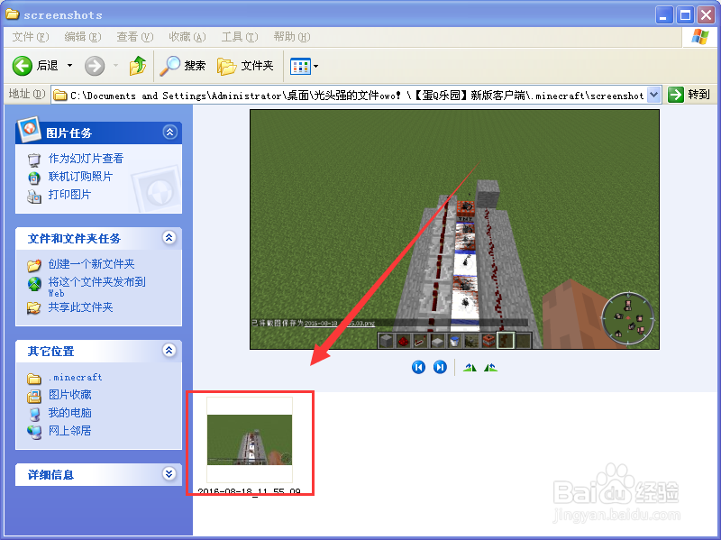
Task: Click the new folder icon beside 创建一个新文件夹
Action: (x=34, y=265)
